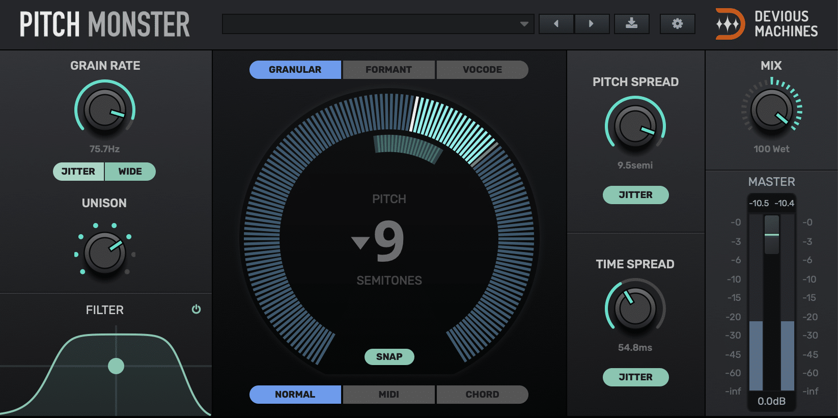This screenshot has width=838, height=418.
Task: Click the down triangle beside pitch value
Action: coord(360,242)
